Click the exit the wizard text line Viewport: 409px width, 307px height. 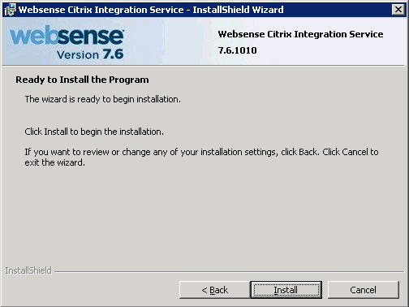click(x=55, y=162)
